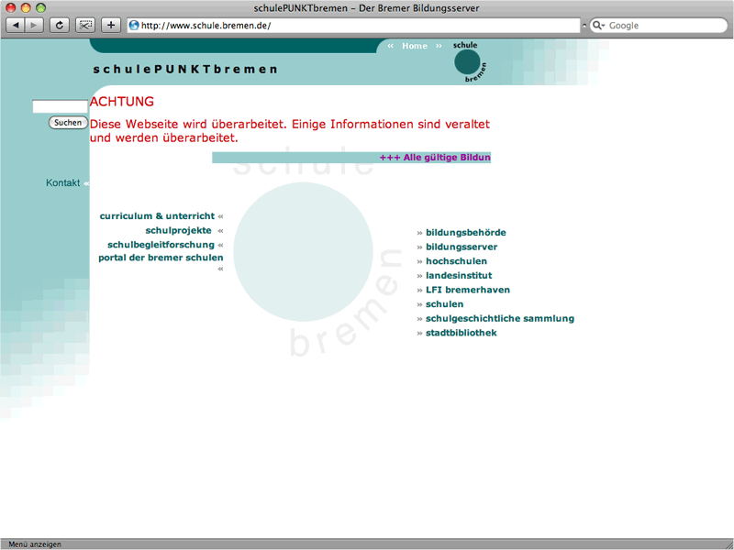Add a bookmark with the plus button
Image resolution: width=734 pixels, height=550 pixels.
(111, 25)
